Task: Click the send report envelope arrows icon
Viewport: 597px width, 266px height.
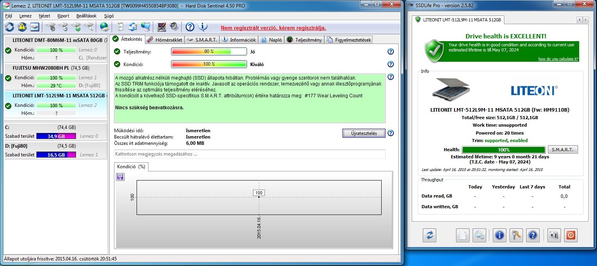Action: (x=133, y=27)
